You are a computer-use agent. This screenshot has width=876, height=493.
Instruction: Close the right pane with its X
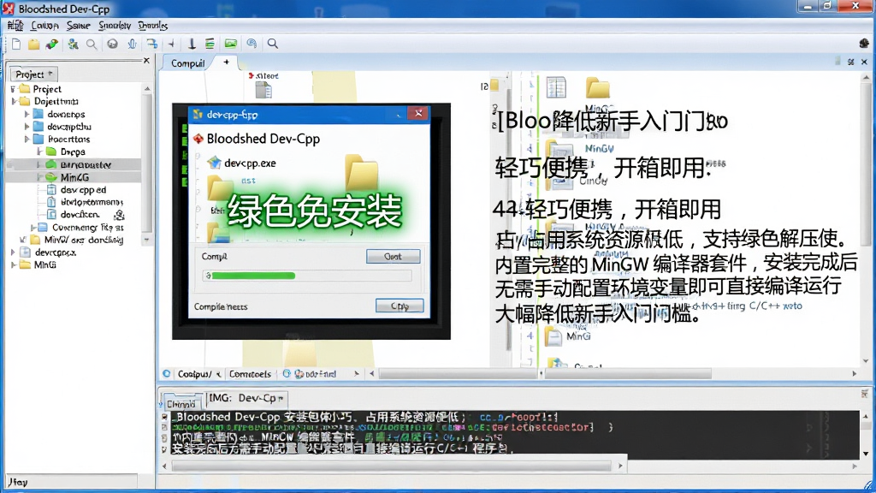pos(864,62)
